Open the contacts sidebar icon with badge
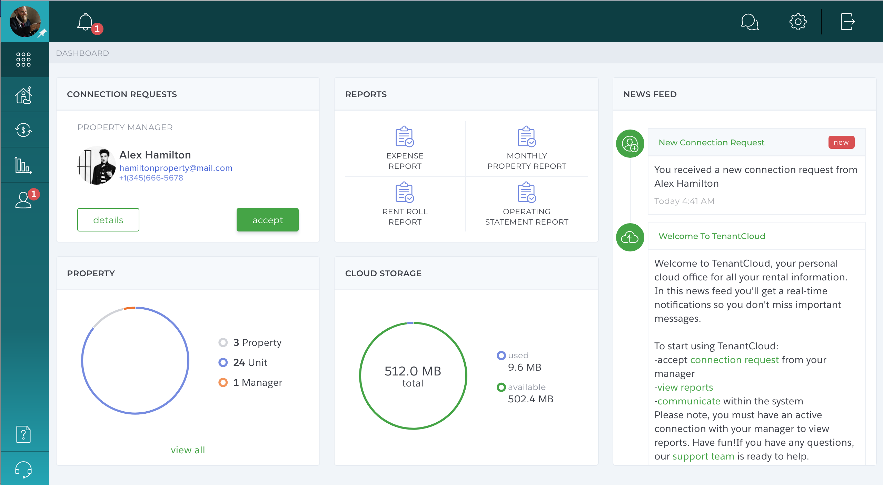This screenshot has width=883, height=485. tap(23, 200)
